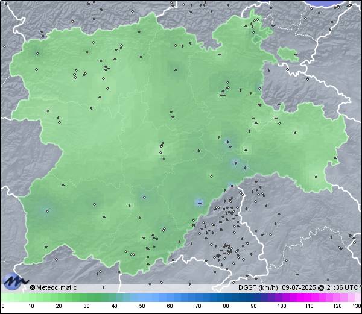
Task: Click the legend value 80
Action: 226,306
